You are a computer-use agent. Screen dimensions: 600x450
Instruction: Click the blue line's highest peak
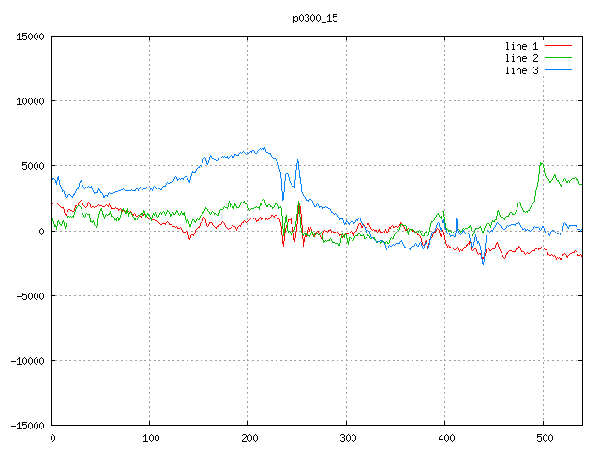pos(264,147)
